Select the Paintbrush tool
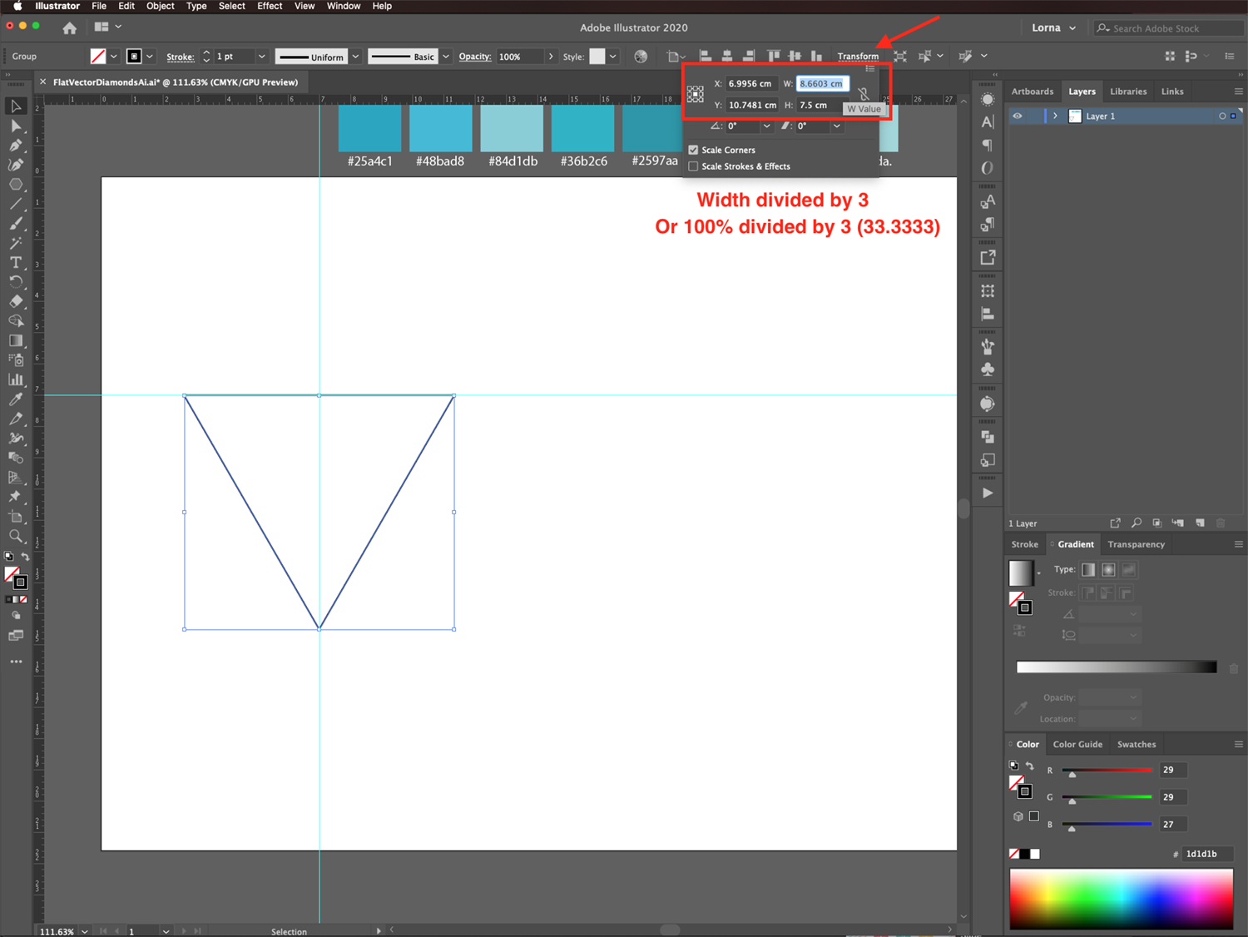 pyautogui.click(x=16, y=223)
